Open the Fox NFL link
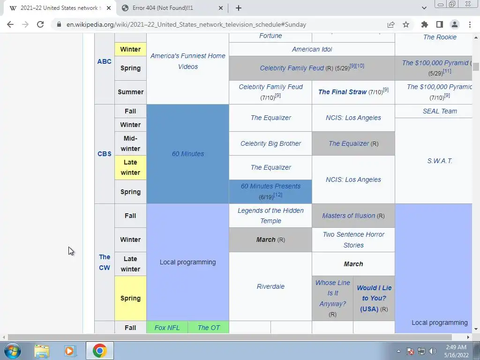This screenshot has height=360, width=480. 167,328
